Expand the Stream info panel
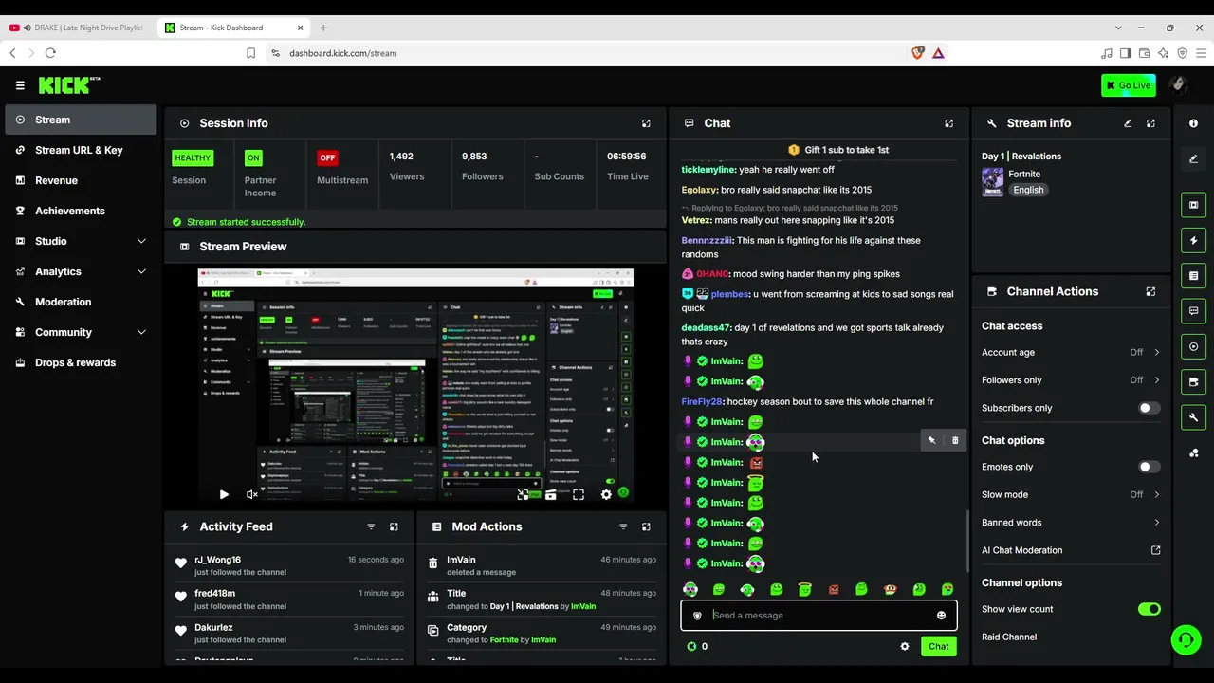The width and height of the screenshot is (1214, 683). [x=1150, y=123]
